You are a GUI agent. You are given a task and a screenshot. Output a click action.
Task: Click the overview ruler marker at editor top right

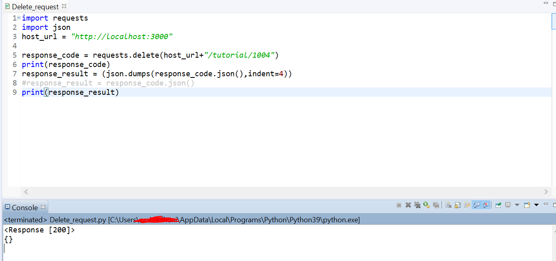coord(554,21)
